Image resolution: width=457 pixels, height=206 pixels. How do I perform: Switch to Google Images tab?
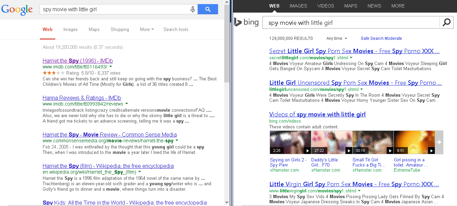pyautogui.click(x=70, y=30)
